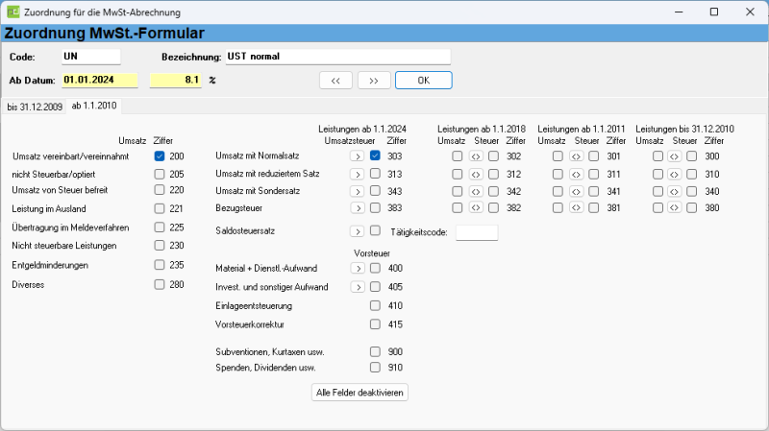Image resolution: width=769 pixels, height=431 pixels.
Task: Click the <> button next to Ziffer 300
Action: point(675,156)
